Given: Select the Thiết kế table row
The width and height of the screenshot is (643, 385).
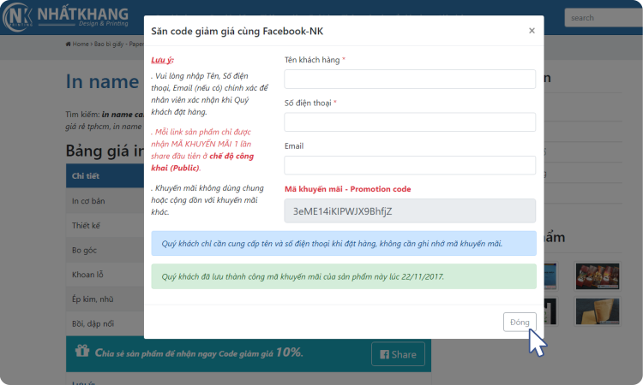Looking at the screenshot, I should [105, 225].
